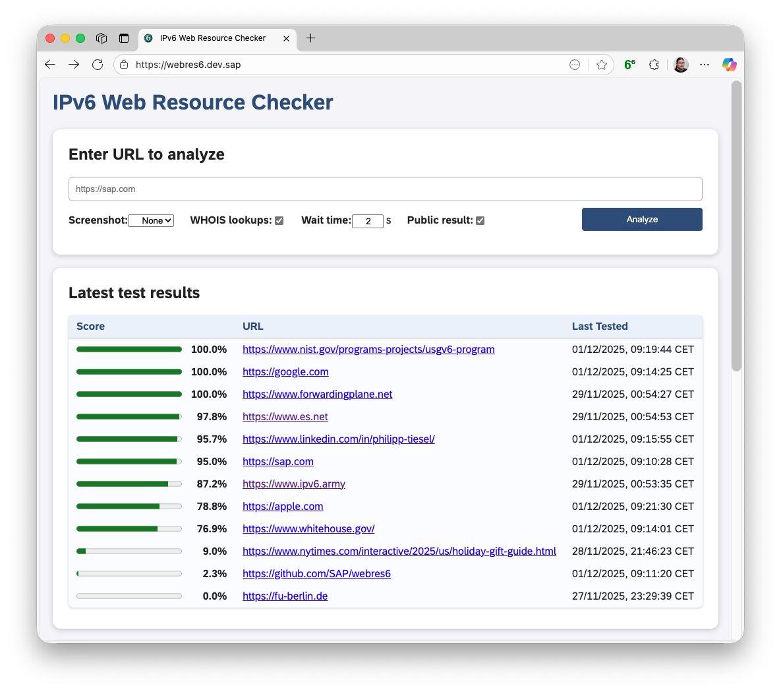Click the Wait time number field
Viewport: 781px width, 692px height.
[367, 221]
